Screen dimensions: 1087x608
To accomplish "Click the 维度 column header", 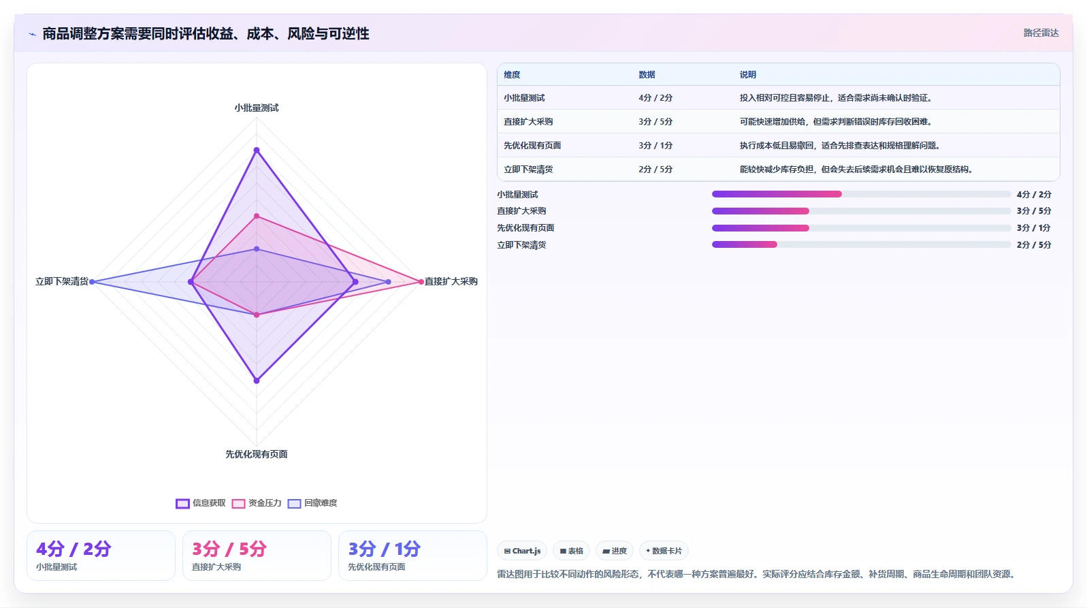I will click(x=512, y=75).
